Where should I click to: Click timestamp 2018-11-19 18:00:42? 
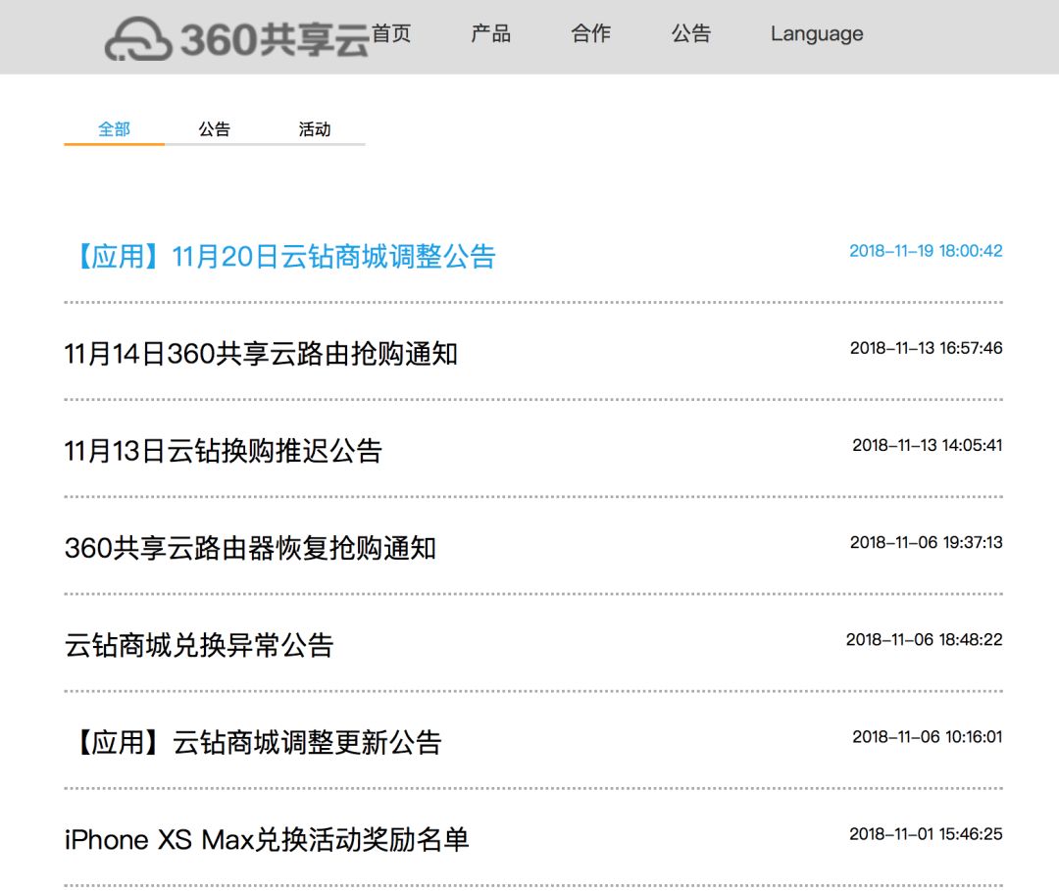[x=926, y=251]
